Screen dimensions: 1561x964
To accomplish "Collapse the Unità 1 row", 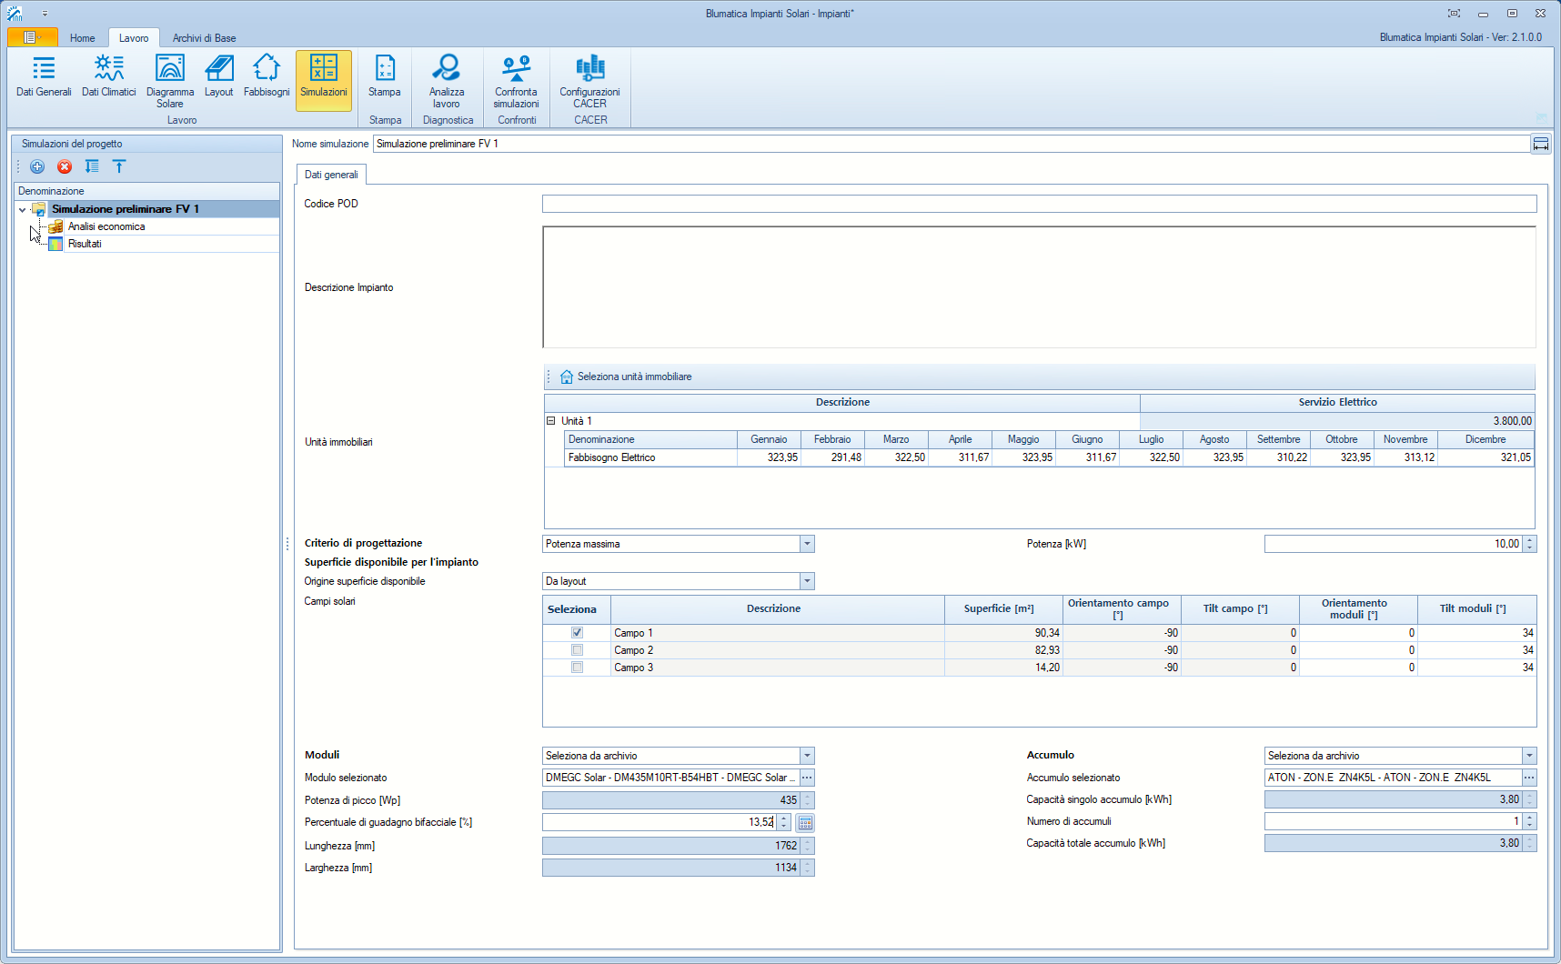I will (551, 421).
